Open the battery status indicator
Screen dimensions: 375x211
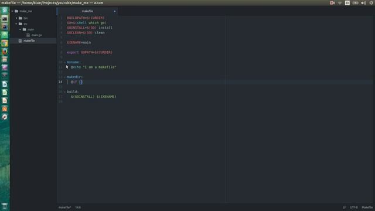point(356,3)
